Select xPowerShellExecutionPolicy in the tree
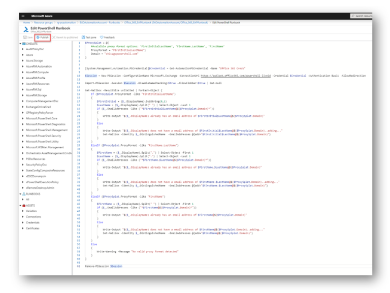The image size is (390, 293). tap(42, 182)
